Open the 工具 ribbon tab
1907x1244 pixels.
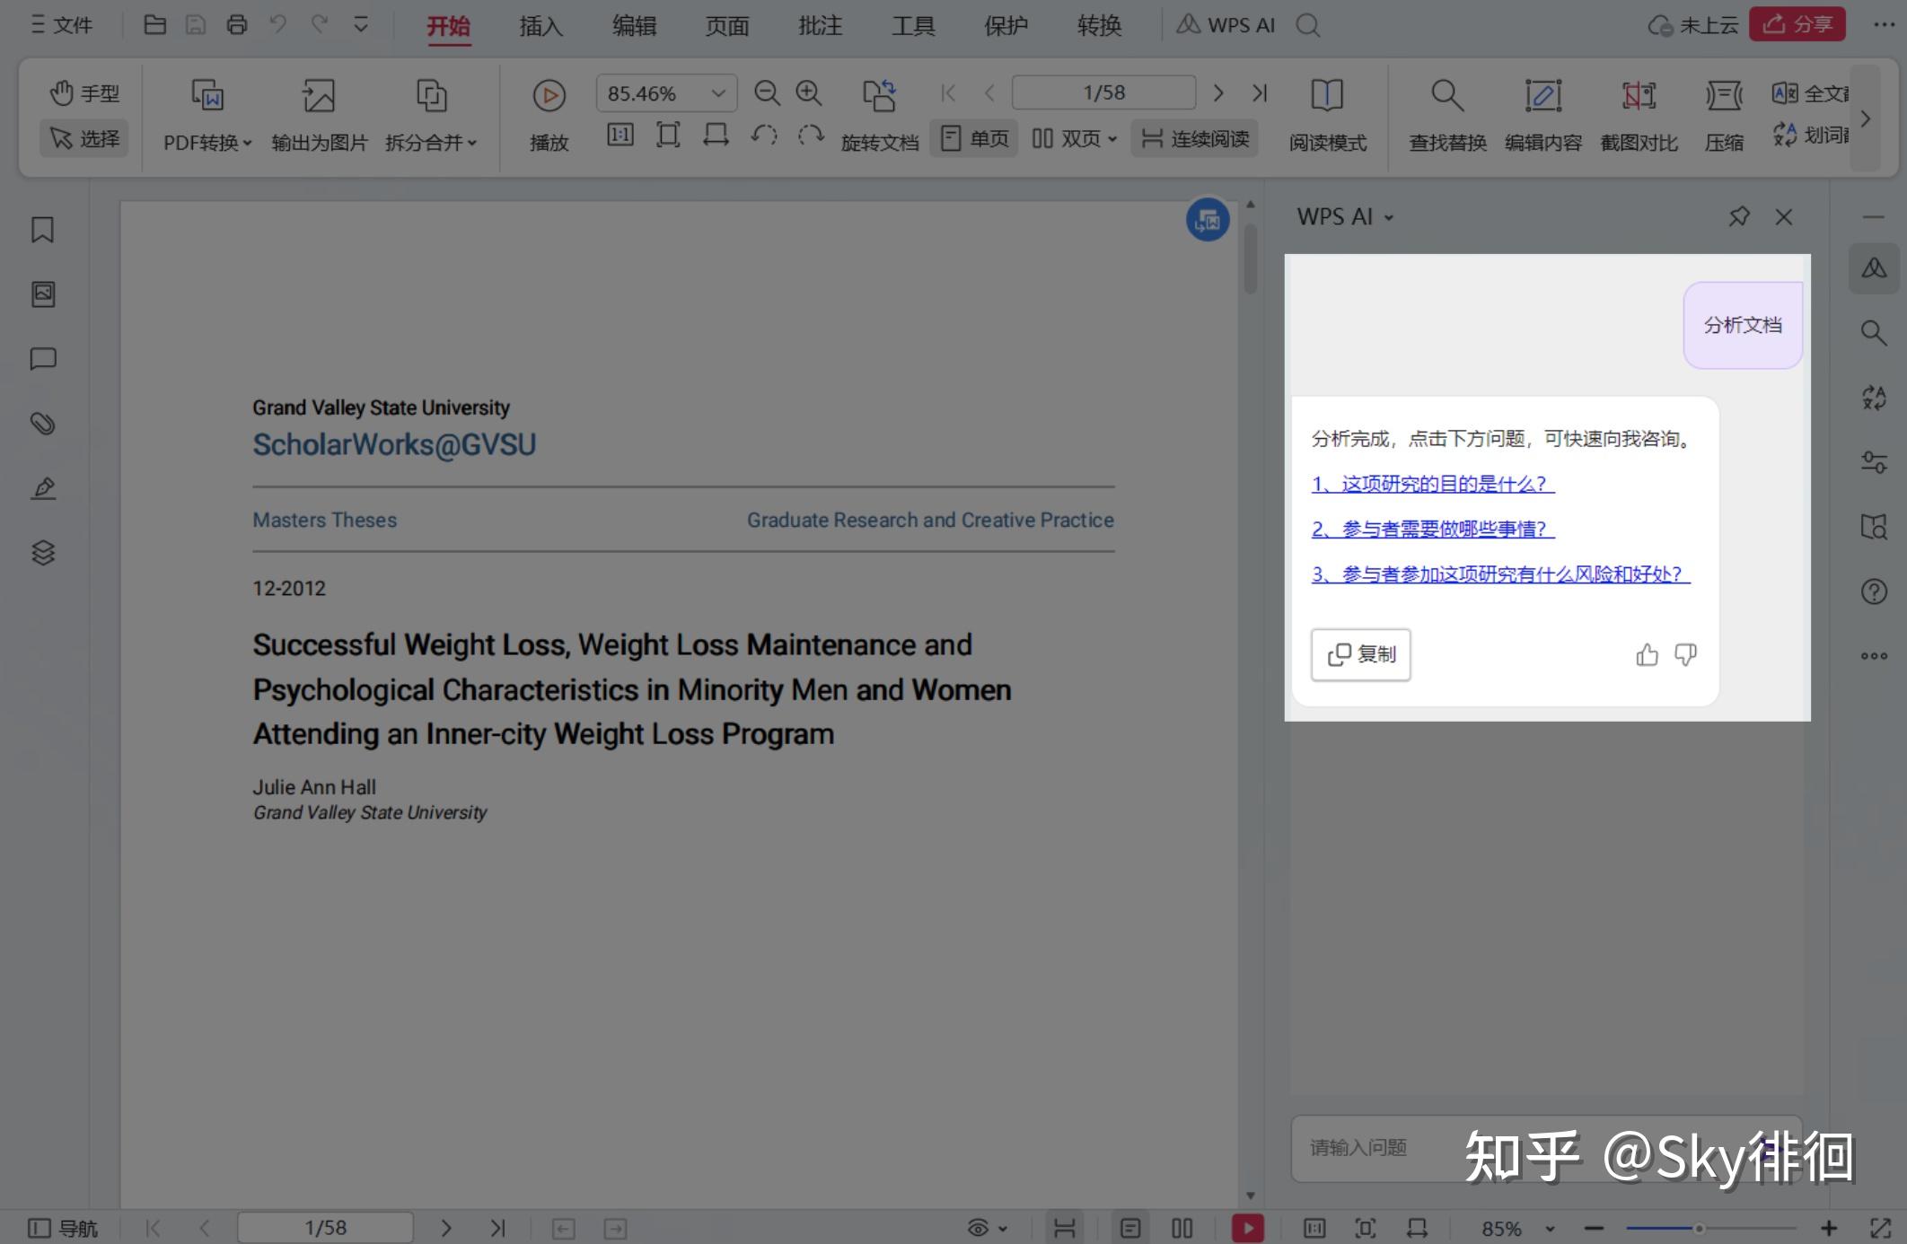coord(912,25)
